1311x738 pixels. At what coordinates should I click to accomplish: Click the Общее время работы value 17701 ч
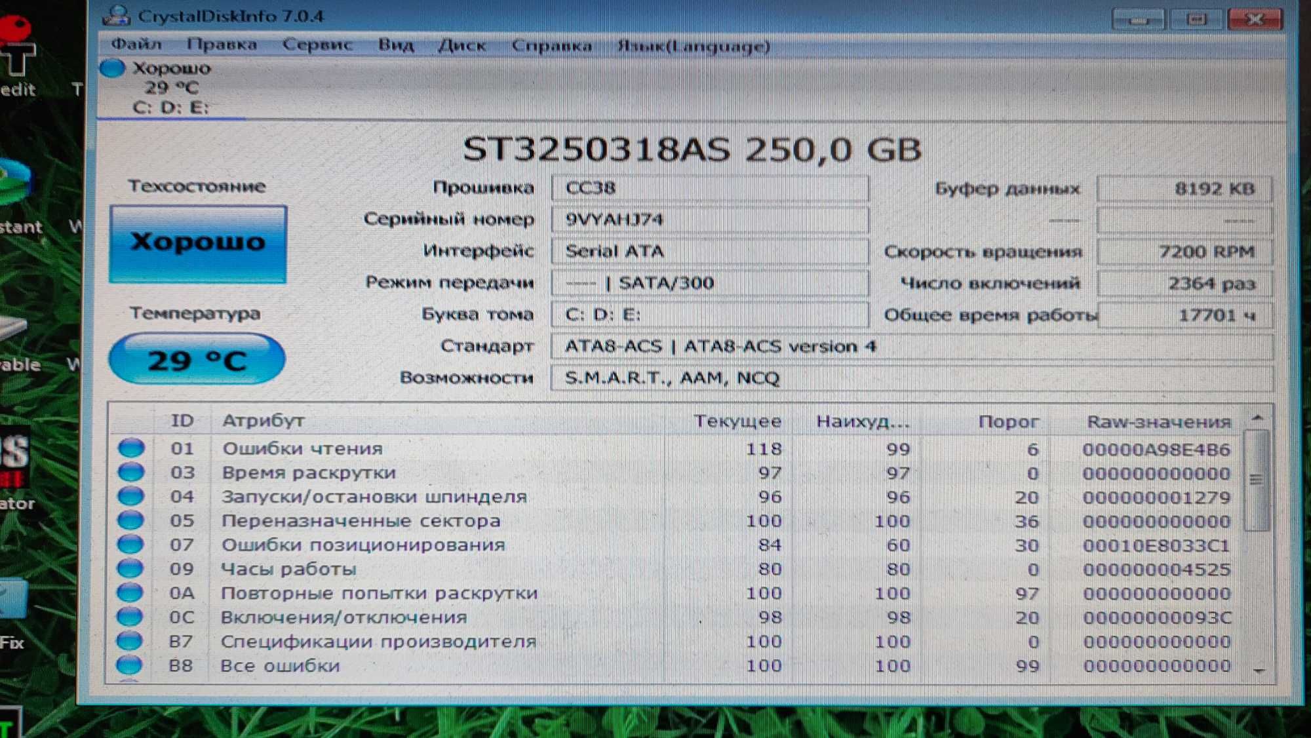coord(1185,315)
